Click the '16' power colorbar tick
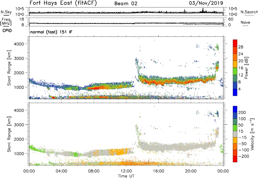The width and height of the screenshot is (258, 178). tap(241, 68)
